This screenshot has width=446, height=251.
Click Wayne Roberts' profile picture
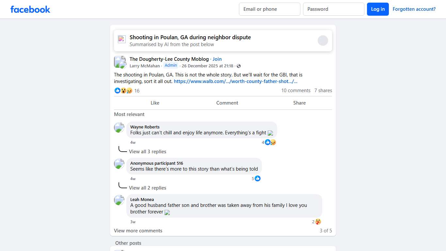[x=119, y=127]
